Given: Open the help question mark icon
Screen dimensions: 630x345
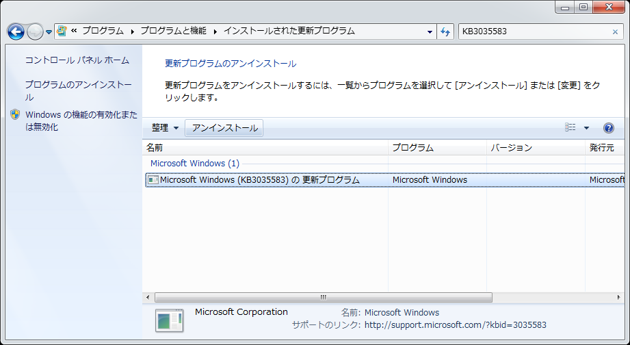Looking at the screenshot, I should tap(608, 128).
